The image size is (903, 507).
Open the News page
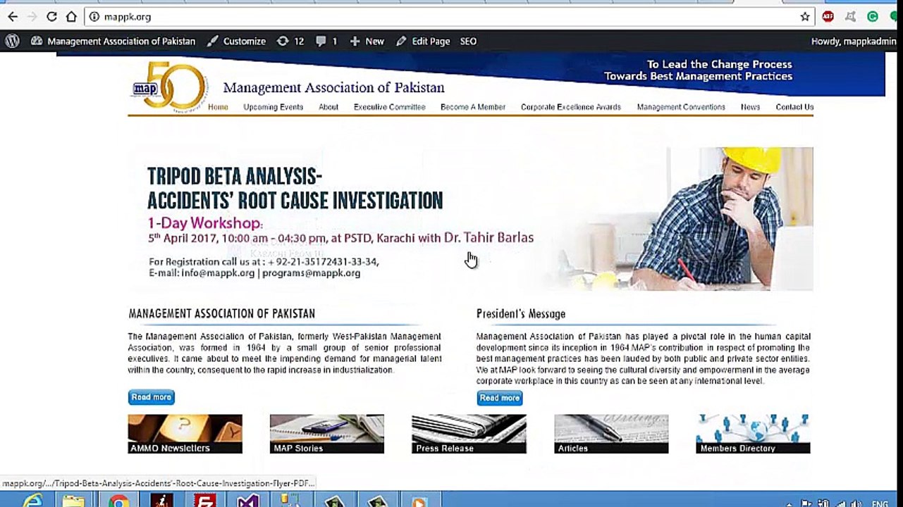[x=750, y=107]
